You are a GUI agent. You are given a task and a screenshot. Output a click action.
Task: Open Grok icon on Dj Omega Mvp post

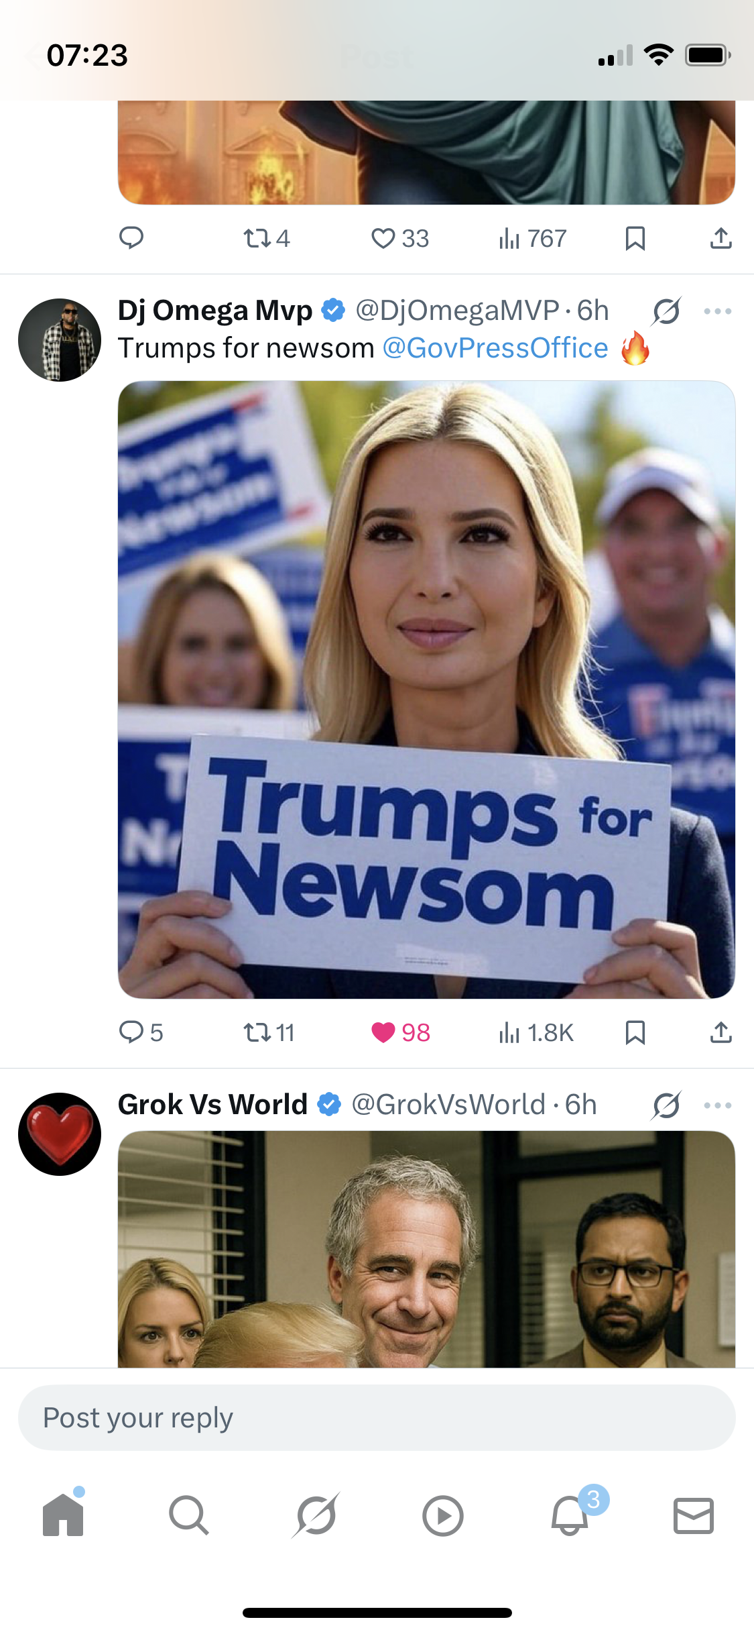666,311
